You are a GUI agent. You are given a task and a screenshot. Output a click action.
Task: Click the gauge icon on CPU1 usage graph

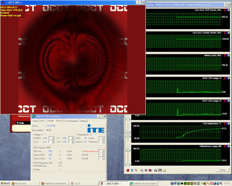tap(226, 101)
